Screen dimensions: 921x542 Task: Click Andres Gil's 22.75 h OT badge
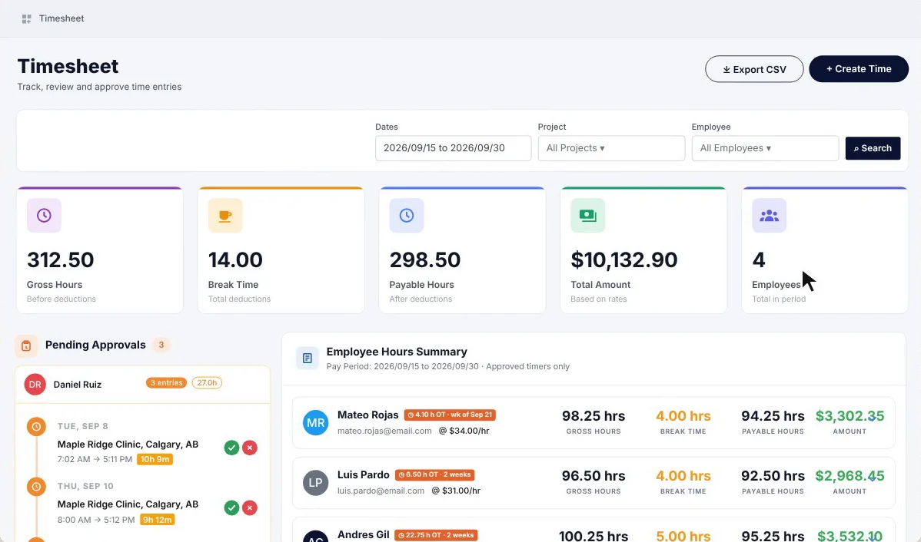pyautogui.click(x=436, y=535)
